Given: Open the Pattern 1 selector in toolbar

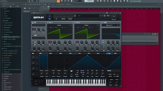Looking at the screenshot, I should pos(89,1).
